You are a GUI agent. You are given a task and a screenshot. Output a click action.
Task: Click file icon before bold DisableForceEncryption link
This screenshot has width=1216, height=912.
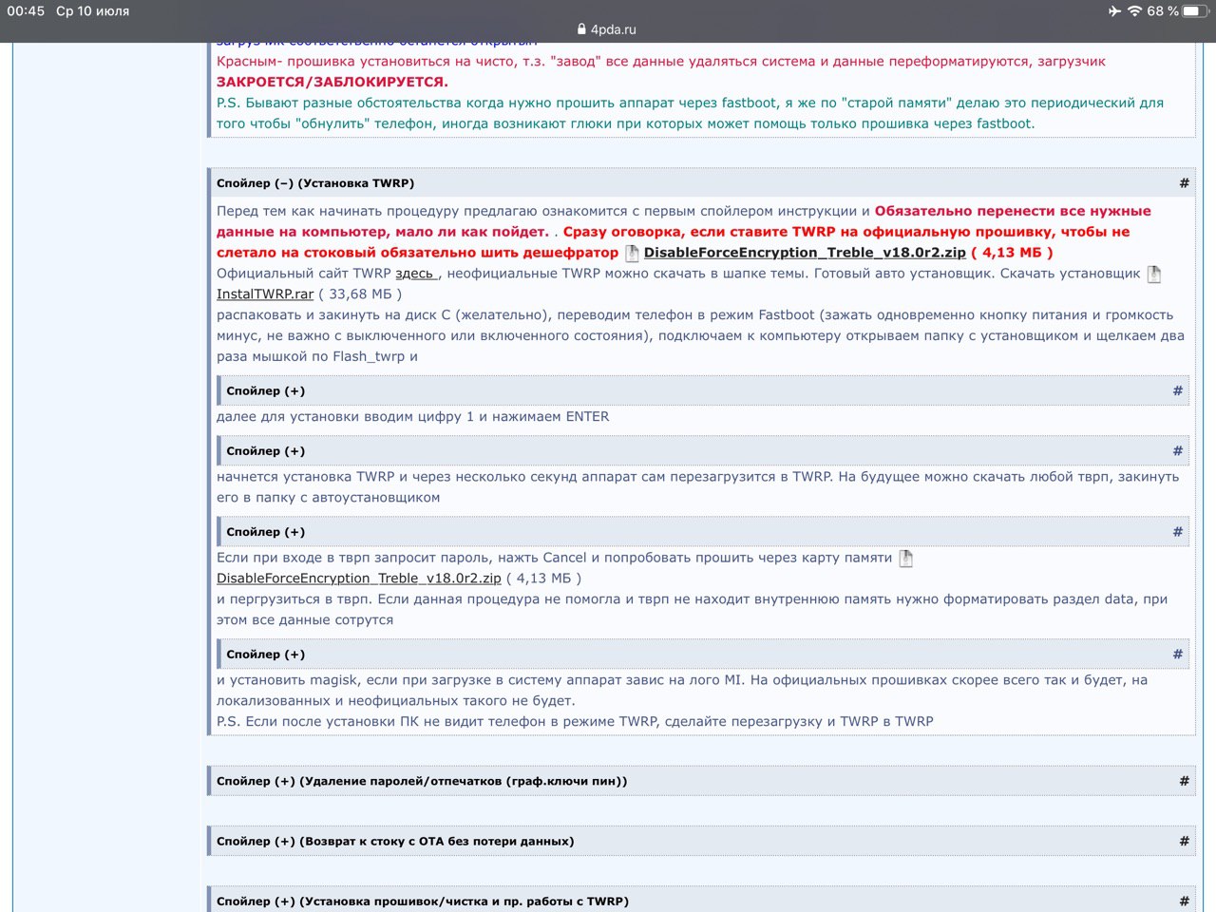(632, 253)
